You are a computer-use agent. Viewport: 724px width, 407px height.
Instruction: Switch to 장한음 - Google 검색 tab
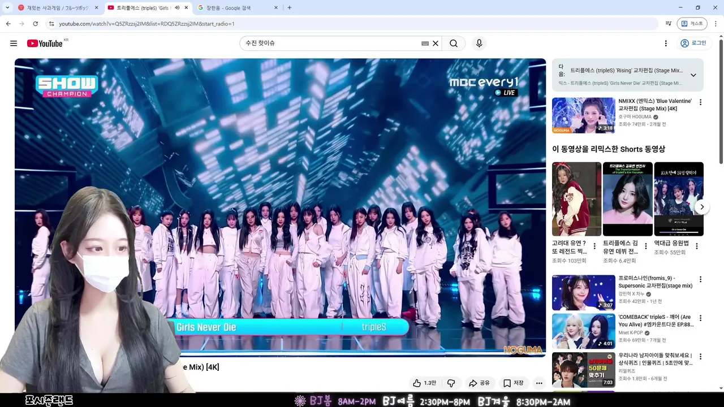click(238, 8)
